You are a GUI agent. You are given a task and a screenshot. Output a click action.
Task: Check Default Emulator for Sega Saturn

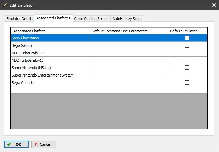tap(187, 45)
